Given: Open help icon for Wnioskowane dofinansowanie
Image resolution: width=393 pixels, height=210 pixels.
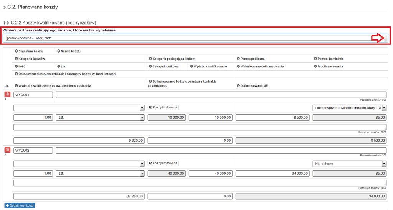Looking at the screenshot, I should [238, 67].
